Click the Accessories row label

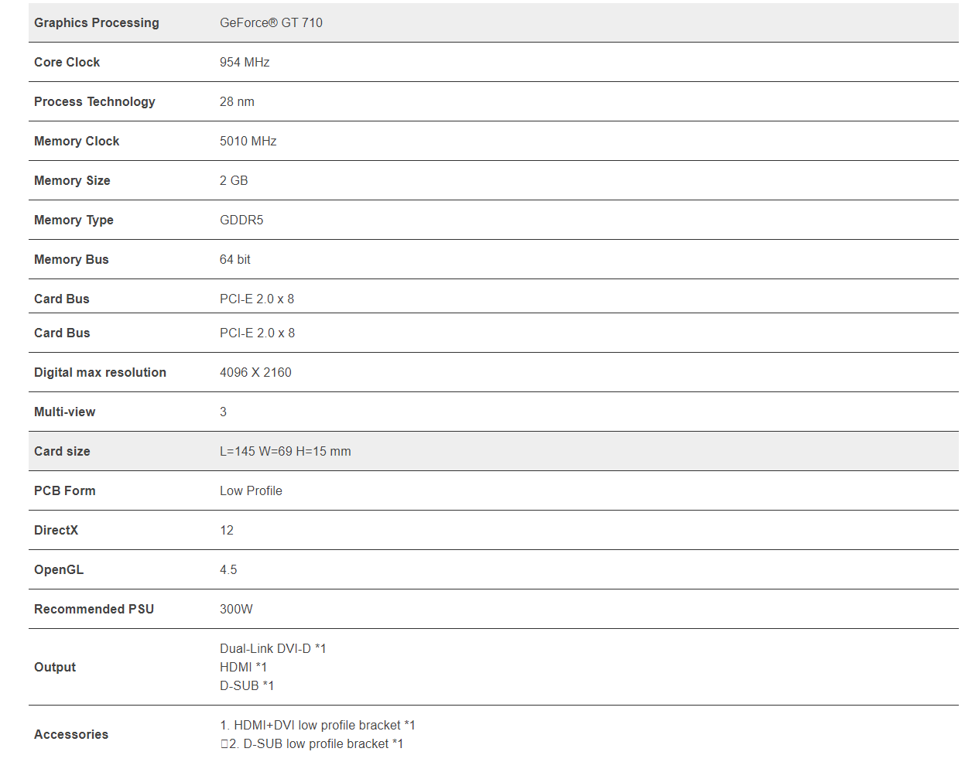(x=71, y=735)
